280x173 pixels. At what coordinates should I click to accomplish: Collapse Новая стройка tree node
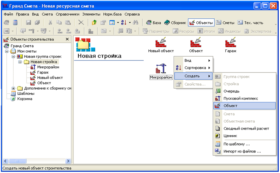20,62
